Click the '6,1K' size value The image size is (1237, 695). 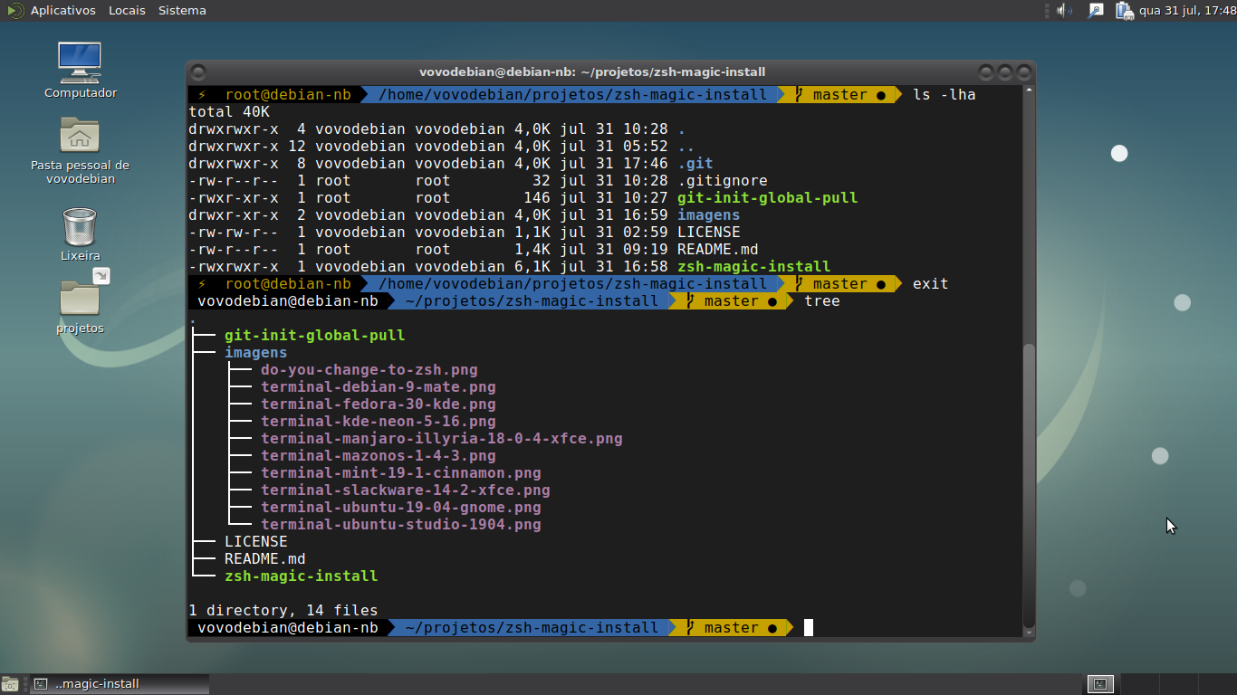[x=532, y=266]
